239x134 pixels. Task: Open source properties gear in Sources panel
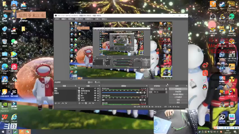[86, 103]
